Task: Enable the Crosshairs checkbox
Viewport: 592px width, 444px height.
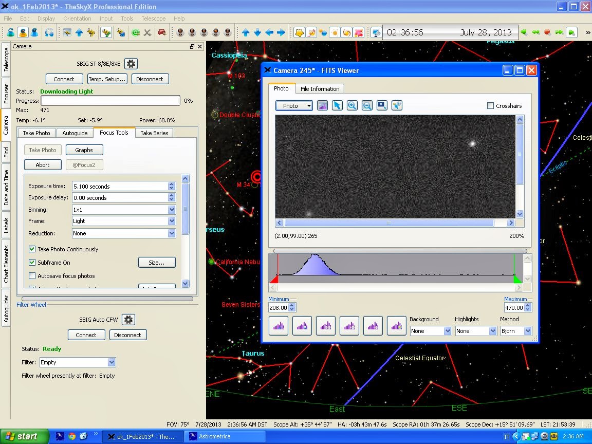Action: [x=491, y=106]
